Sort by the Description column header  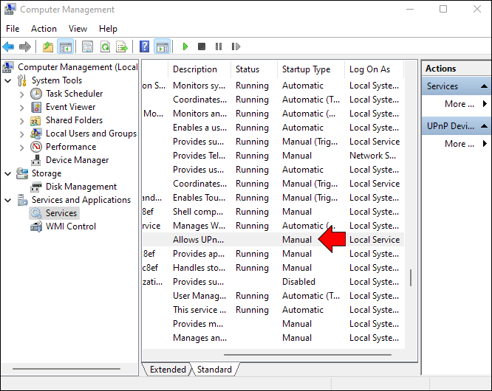coord(200,69)
